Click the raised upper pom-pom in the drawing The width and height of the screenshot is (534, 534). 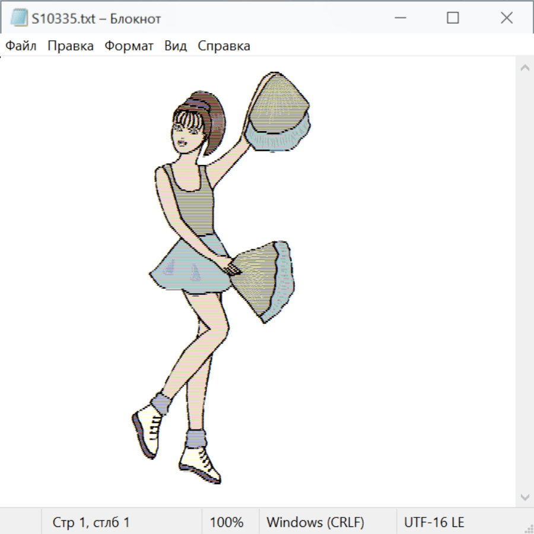pyautogui.click(x=278, y=112)
